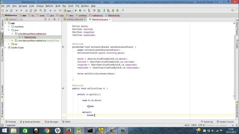Click the Redo arrow icon
The width and height of the screenshot is (239, 134).
click(21, 10)
